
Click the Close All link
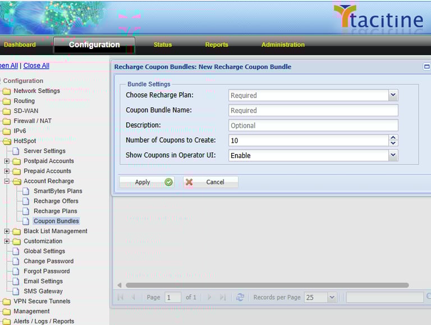pyautogui.click(x=36, y=66)
